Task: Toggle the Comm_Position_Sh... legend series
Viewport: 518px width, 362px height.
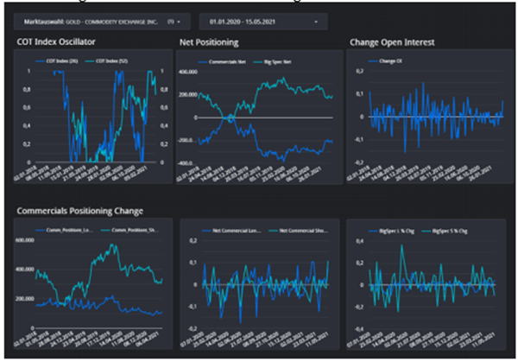Action: (129, 230)
